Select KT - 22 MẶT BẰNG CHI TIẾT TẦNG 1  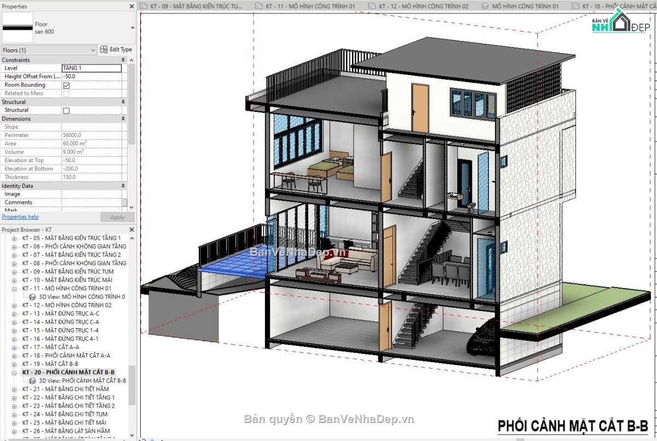pos(68,397)
